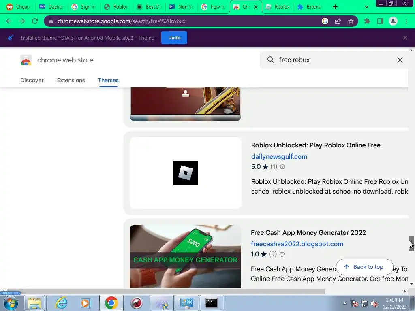415x311 pixels.
Task: Click the Cash App Money Generator thumbnail
Action: (185, 256)
